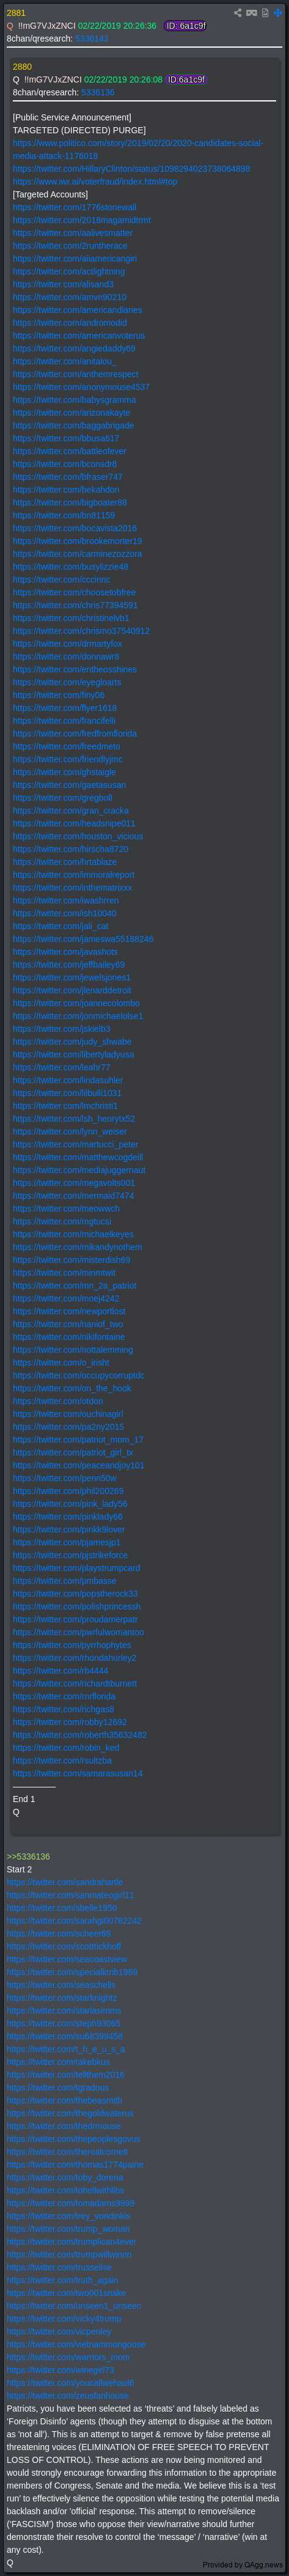Open the twitter.com/patriot_girl_tx link
Image resolution: width=289 pixels, height=2576 pixels.
pyautogui.click(x=73, y=1452)
